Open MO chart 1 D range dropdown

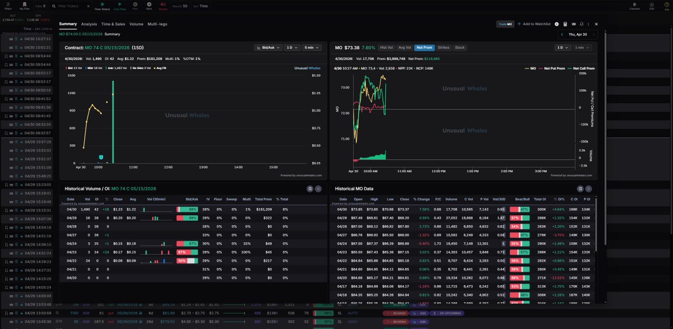tap(562, 48)
